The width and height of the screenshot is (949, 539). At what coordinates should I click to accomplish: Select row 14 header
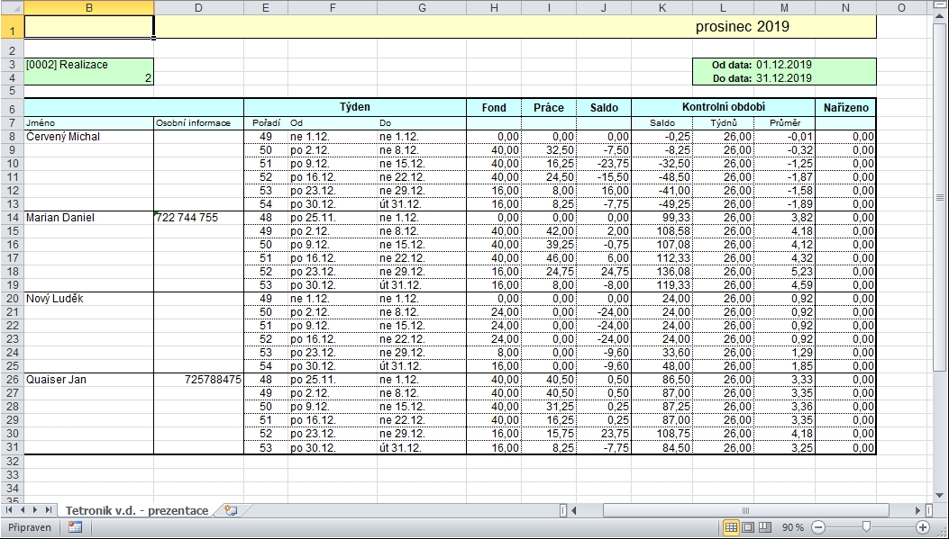pyautogui.click(x=12, y=218)
